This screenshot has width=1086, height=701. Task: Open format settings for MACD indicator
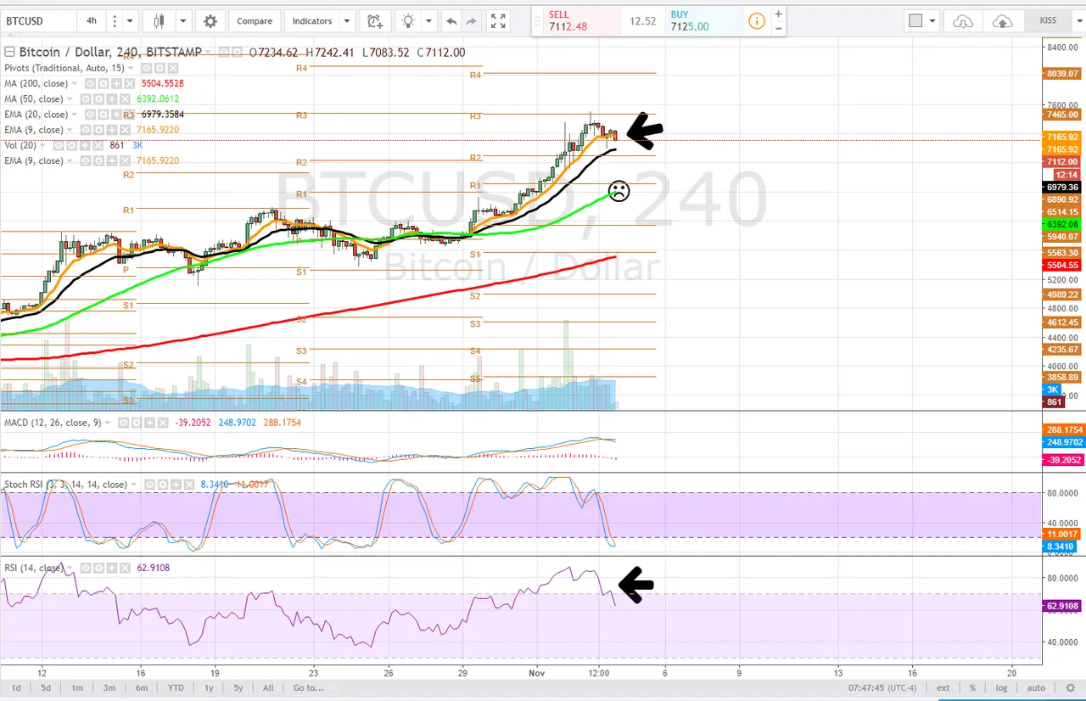click(137, 422)
